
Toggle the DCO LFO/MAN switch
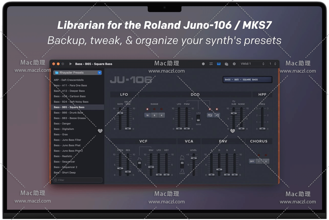[198, 118]
